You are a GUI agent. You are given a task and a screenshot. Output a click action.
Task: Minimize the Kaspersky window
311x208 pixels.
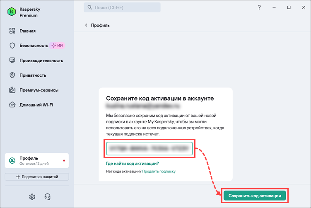point(274,7)
